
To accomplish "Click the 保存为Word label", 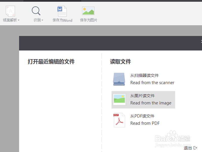I will click(x=62, y=20).
